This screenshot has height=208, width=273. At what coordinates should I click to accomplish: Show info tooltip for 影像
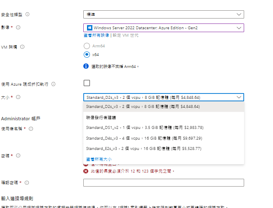coord(18,28)
